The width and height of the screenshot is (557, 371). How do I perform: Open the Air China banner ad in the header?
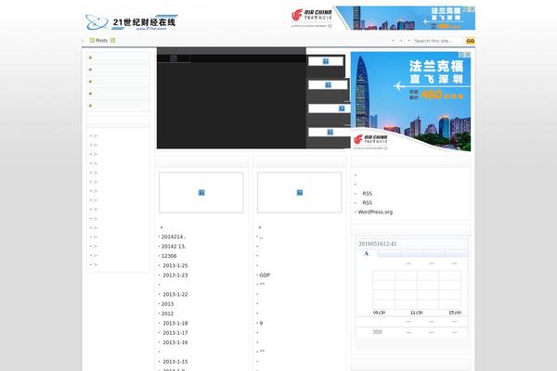pyautogui.click(x=382, y=19)
